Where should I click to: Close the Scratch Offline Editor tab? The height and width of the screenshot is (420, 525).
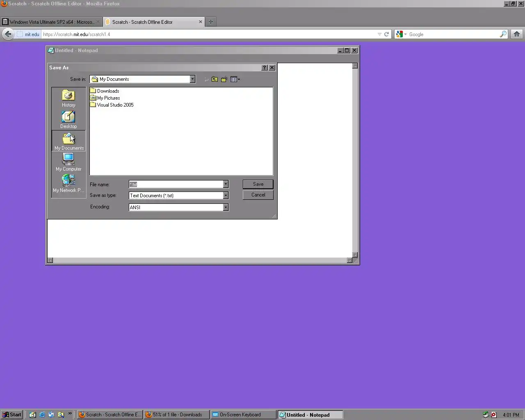pyautogui.click(x=201, y=22)
